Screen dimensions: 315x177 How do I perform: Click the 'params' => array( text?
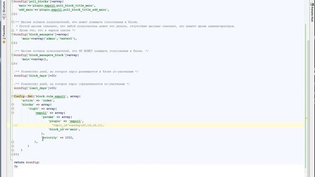pos(57,117)
